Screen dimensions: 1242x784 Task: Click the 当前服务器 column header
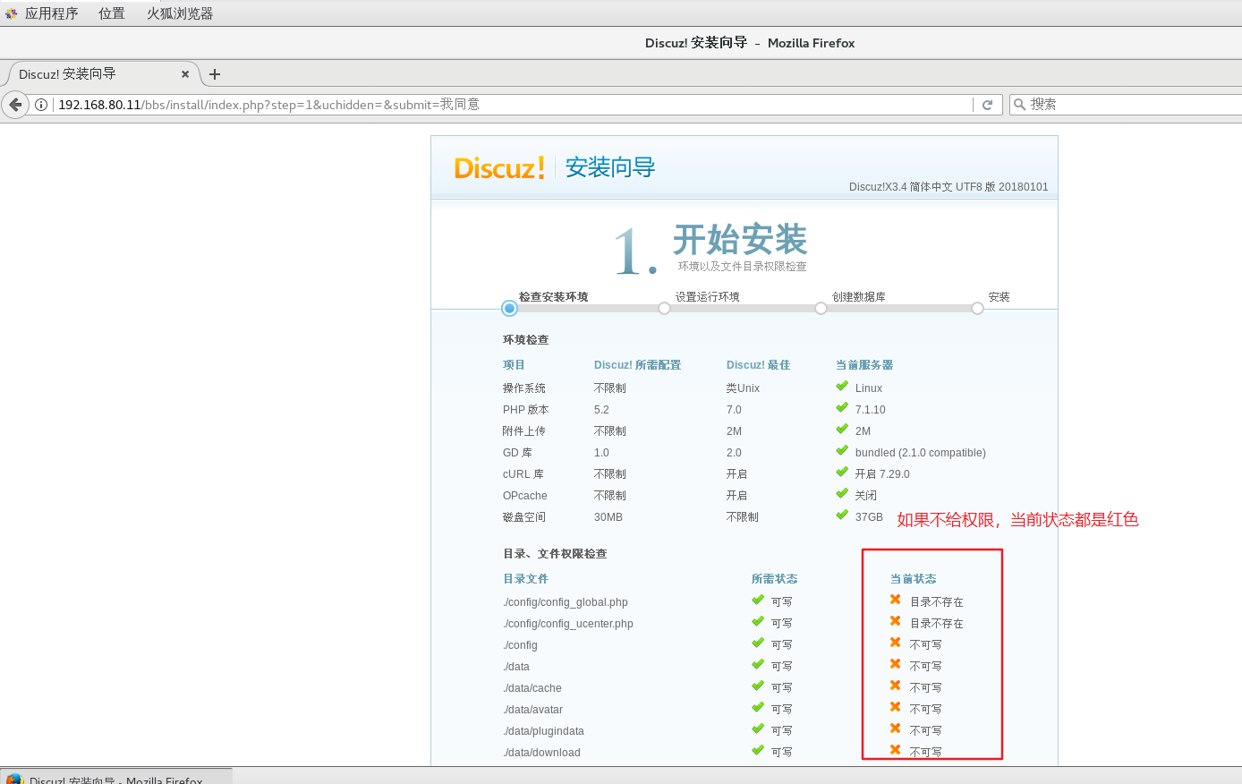click(x=864, y=365)
